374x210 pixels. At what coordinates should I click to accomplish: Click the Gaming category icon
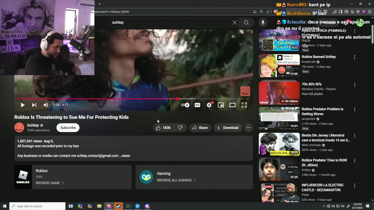click(x=146, y=177)
